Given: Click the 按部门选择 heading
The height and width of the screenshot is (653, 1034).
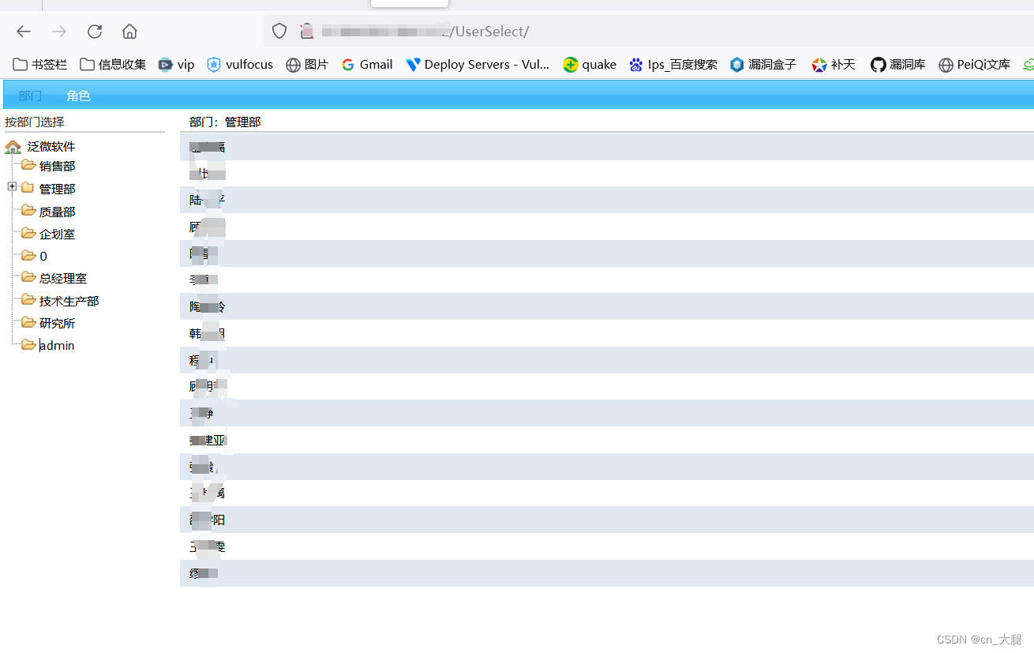Looking at the screenshot, I should [35, 122].
